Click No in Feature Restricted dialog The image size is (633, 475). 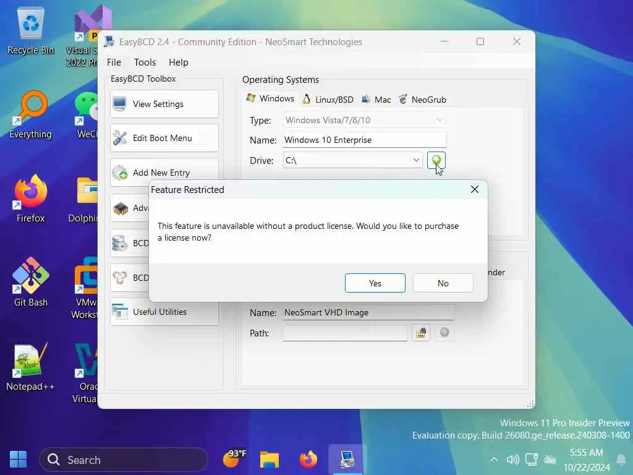[x=443, y=283]
